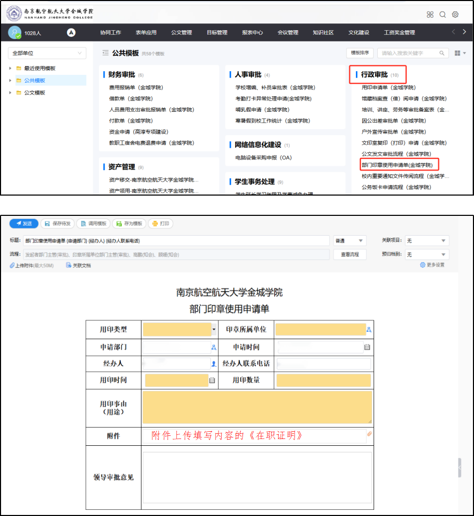Viewport: 474px width, 516px height.
Task: Open the 工资奖金管理 menu
Action: [x=399, y=32]
